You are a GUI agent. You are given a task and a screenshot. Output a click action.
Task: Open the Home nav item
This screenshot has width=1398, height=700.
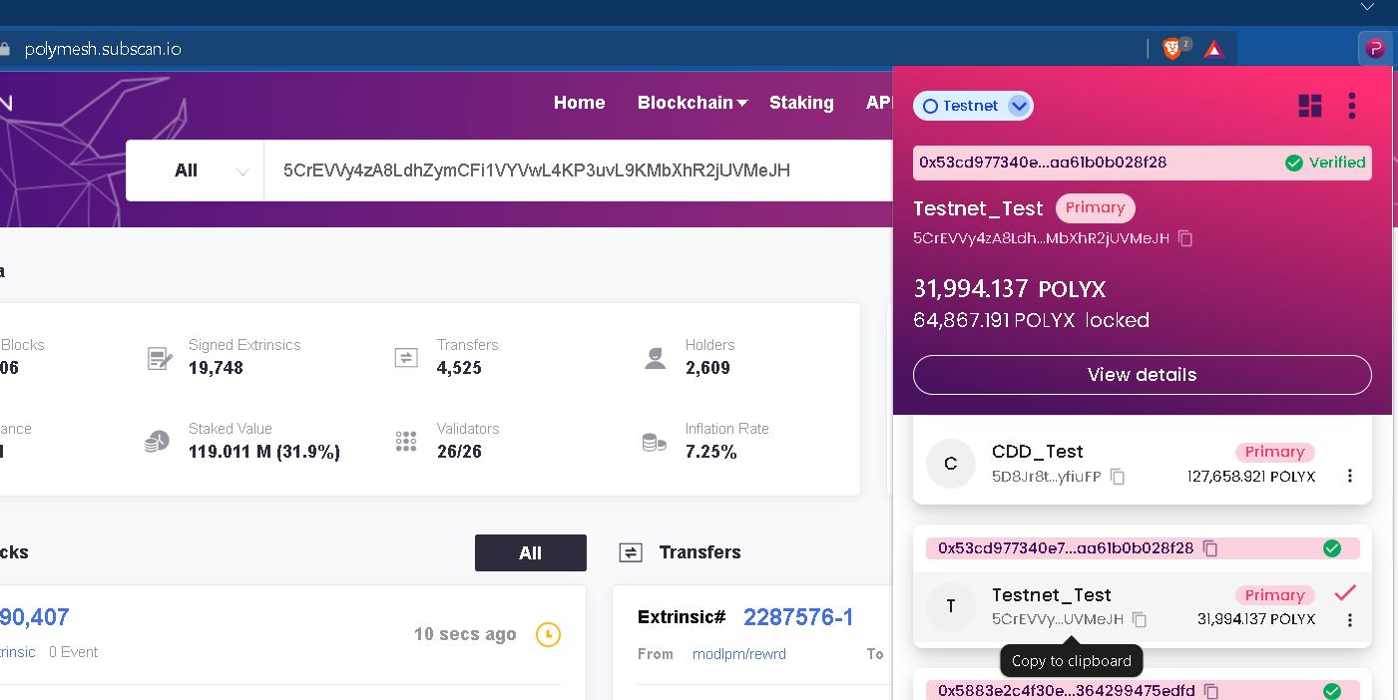tap(579, 103)
